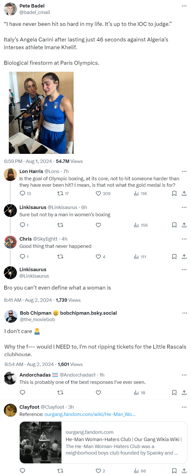Screen dimensions: 191x475
Task: Open more options on Pete Badel's tweet
Action: [184, 6]
